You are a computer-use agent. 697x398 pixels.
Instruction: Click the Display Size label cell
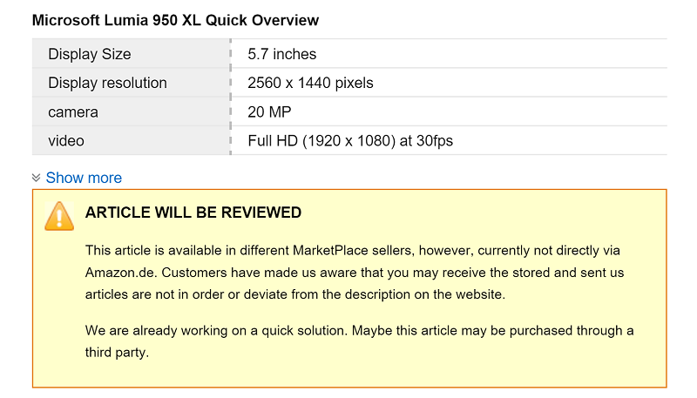131,54
